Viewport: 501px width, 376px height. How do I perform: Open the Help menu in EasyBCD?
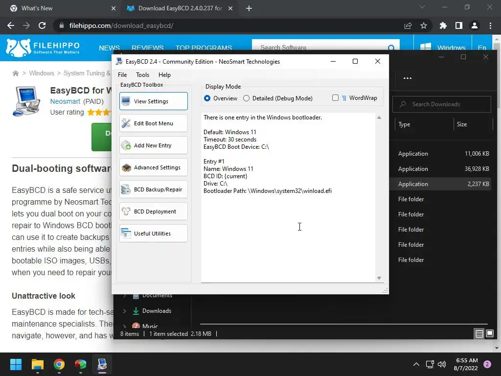pos(164,75)
